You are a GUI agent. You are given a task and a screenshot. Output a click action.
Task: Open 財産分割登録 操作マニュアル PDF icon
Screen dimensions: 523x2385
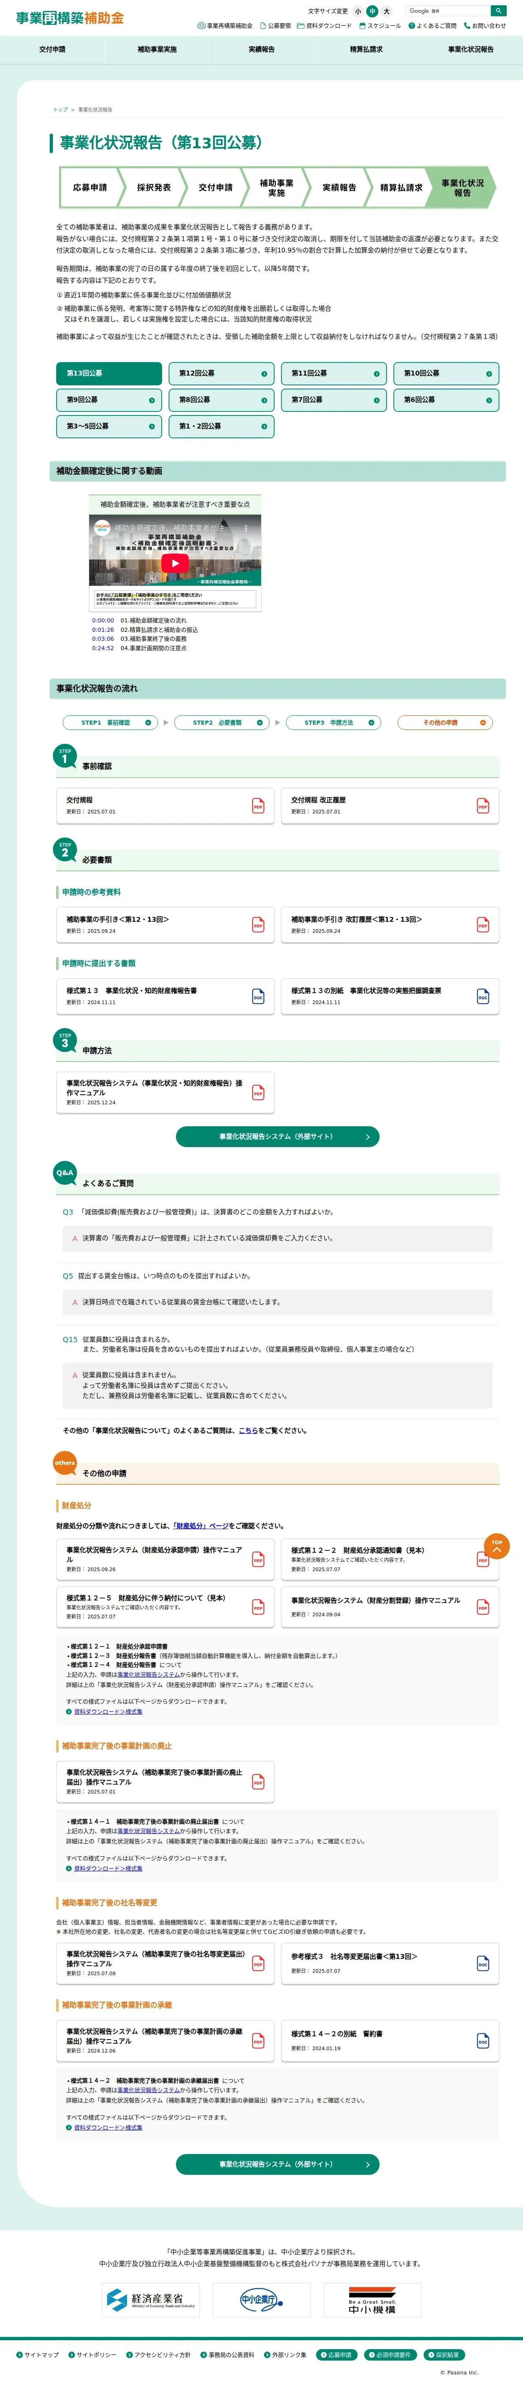point(483,1607)
